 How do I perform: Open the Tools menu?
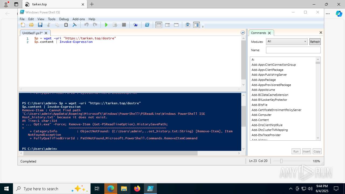click(x=51, y=19)
